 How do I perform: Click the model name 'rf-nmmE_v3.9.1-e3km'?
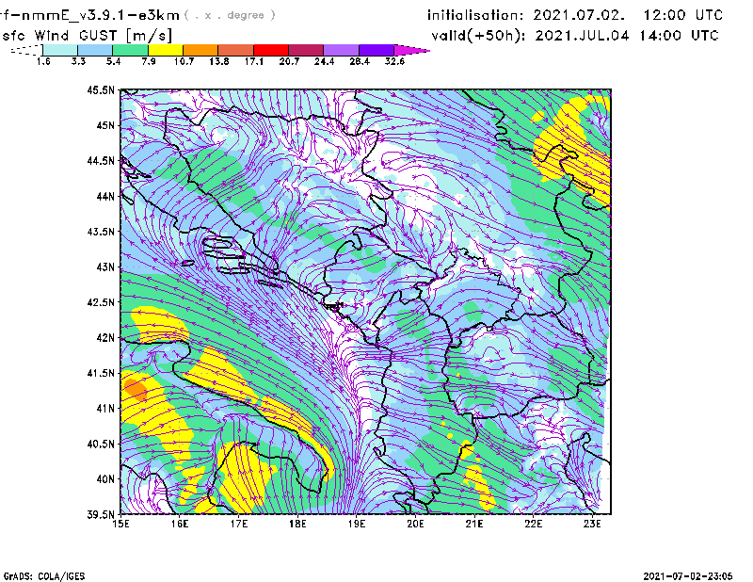[89, 15]
